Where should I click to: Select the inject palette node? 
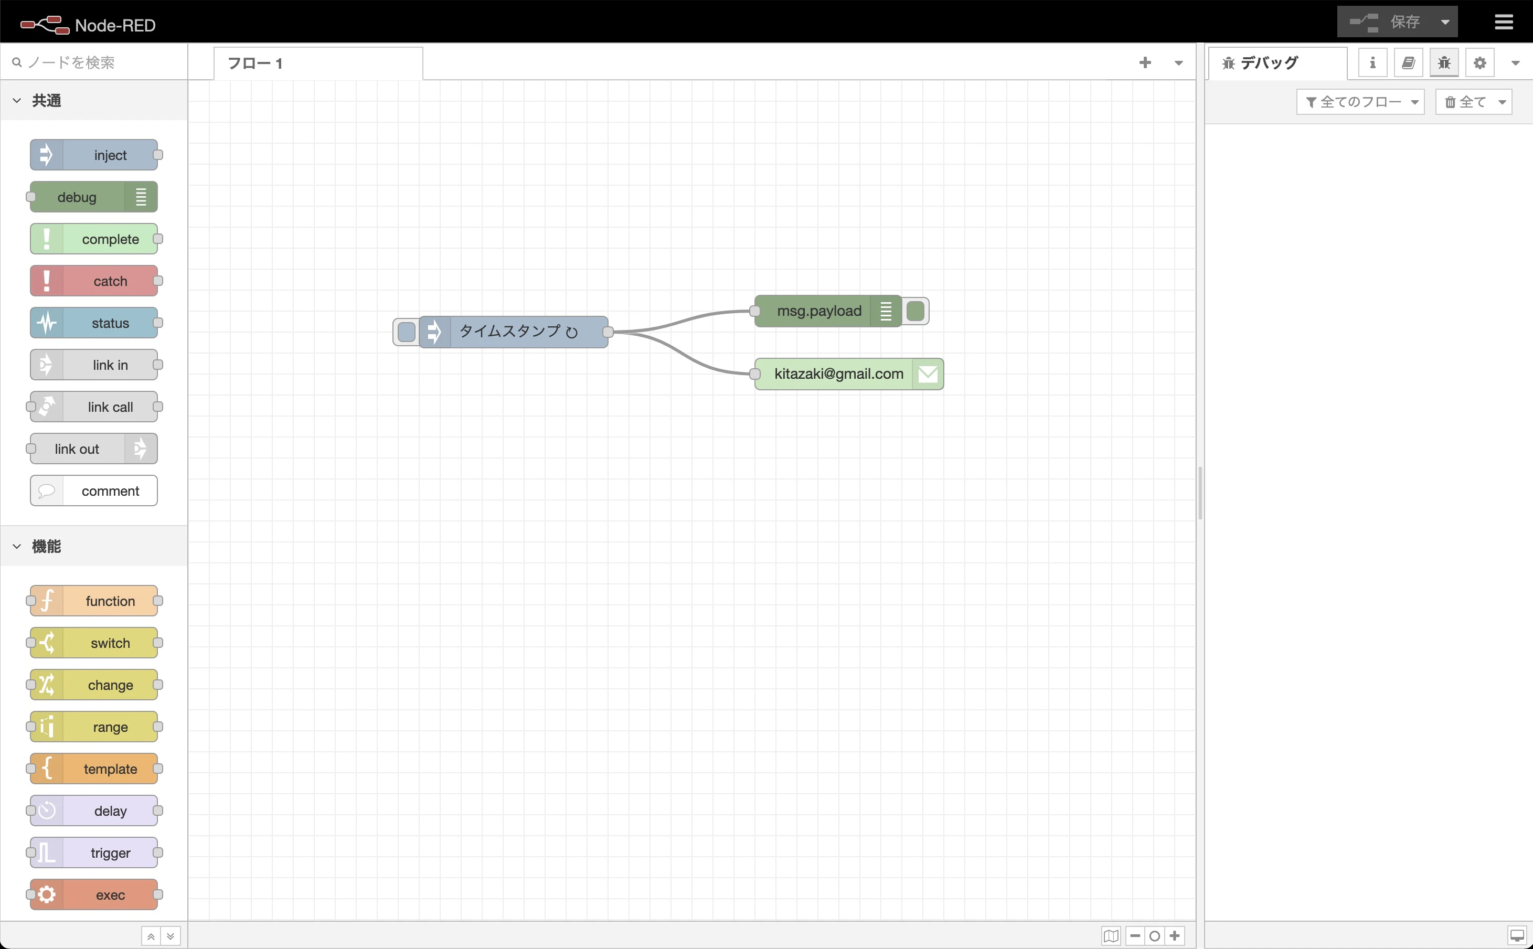pos(94,155)
